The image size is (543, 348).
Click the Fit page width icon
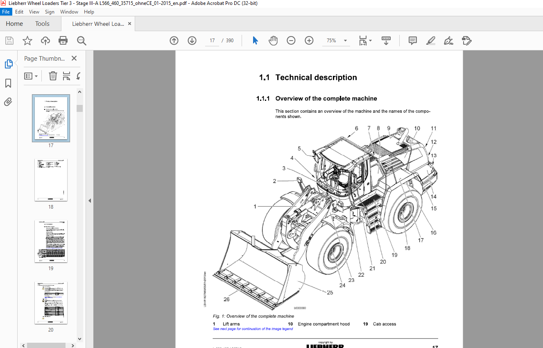coord(363,41)
